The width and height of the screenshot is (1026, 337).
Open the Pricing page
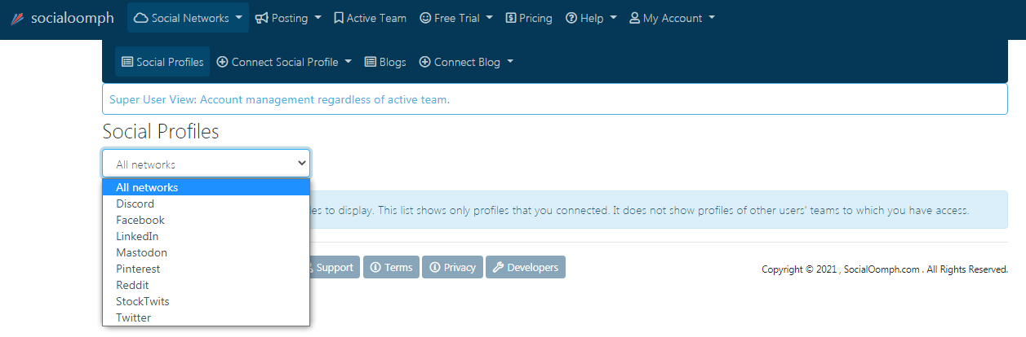click(x=529, y=18)
